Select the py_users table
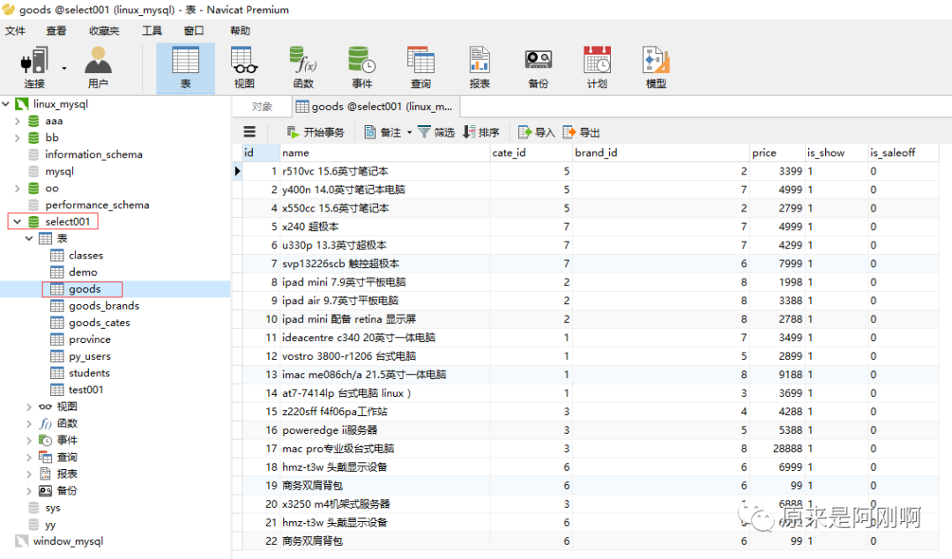The width and height of the screenshot is (952, 559). (89, 356)
